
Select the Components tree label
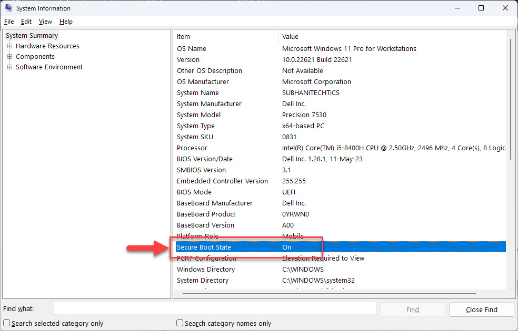[x=35, y=57]
